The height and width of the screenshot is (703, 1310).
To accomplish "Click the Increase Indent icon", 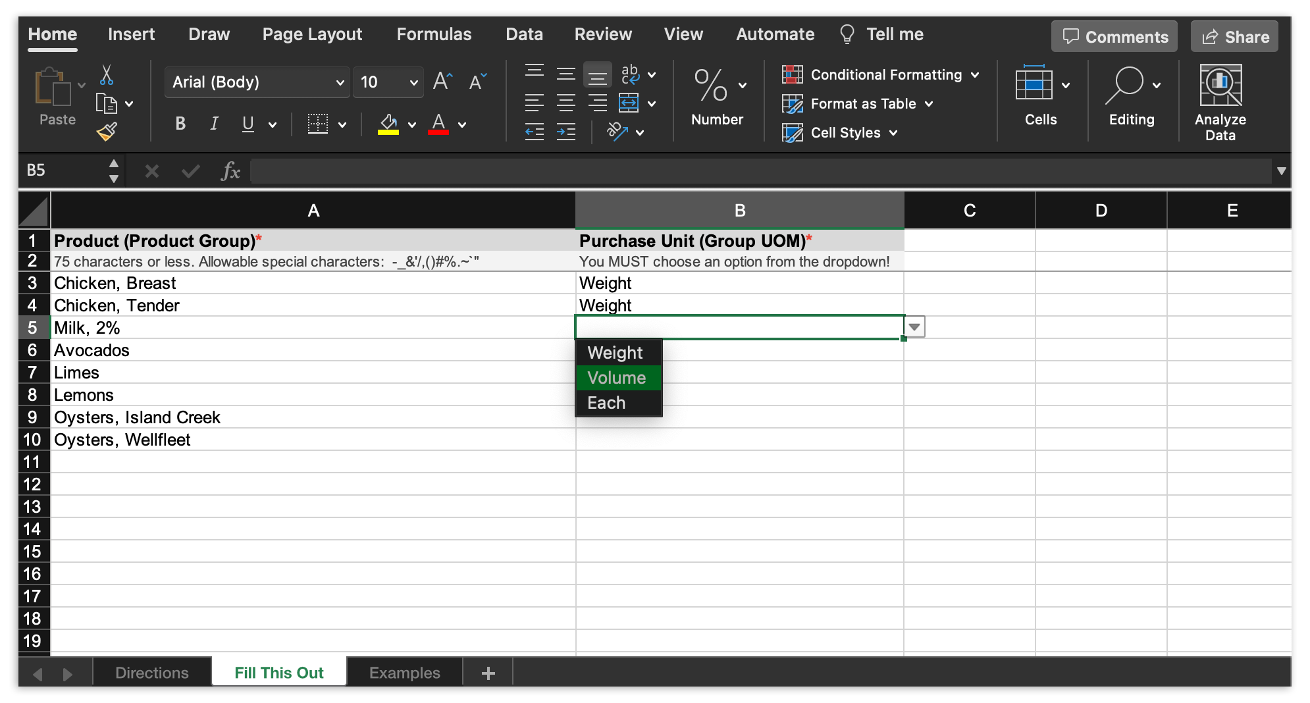I will coord(565,132).
